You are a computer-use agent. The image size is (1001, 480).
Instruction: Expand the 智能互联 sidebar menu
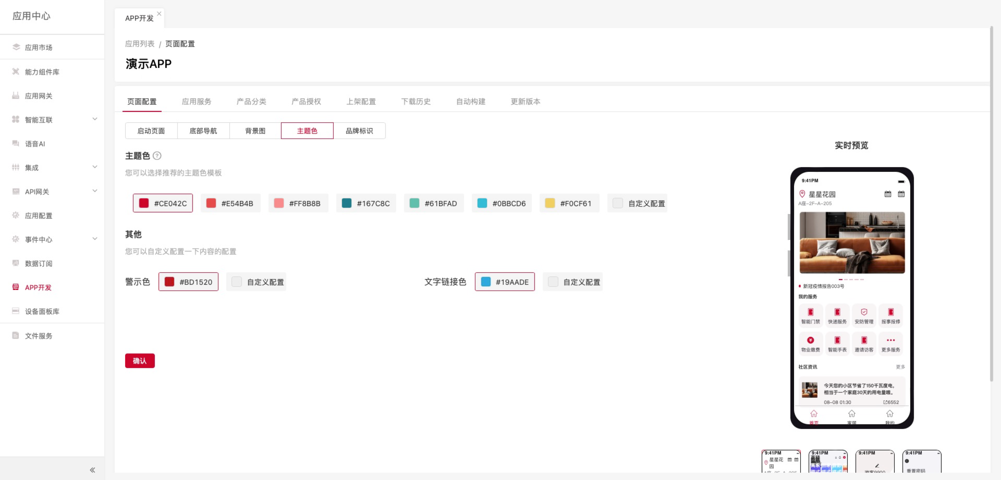tap(94, 119)
